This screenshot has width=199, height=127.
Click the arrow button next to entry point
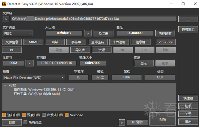pyautogui.click(x=88, y=33)
